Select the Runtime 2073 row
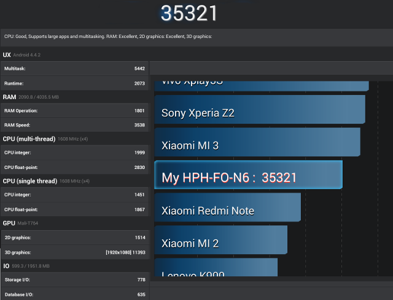 click(75, 83)
